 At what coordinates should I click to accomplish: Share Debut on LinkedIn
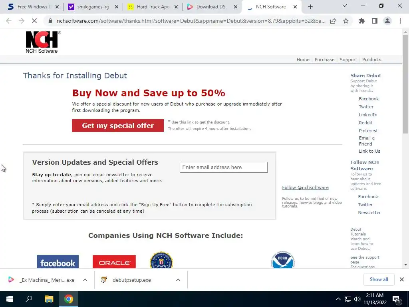[368, 115]
